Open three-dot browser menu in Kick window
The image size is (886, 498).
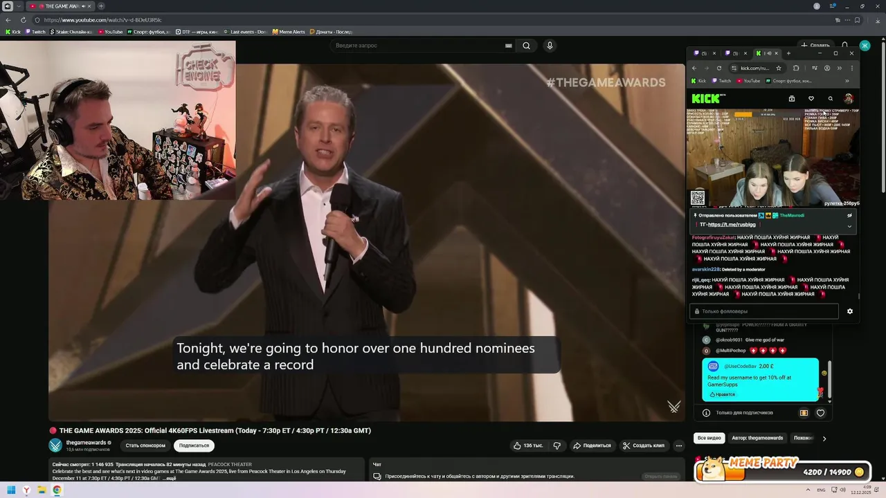(x=851, y=68)
